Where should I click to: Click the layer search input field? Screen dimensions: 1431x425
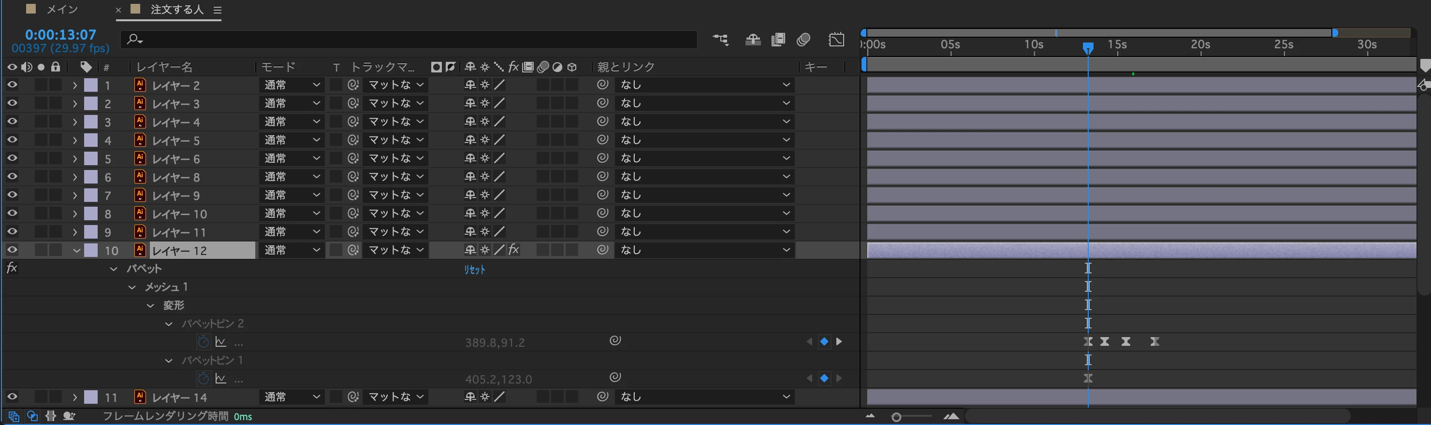(x=409, y=40)
